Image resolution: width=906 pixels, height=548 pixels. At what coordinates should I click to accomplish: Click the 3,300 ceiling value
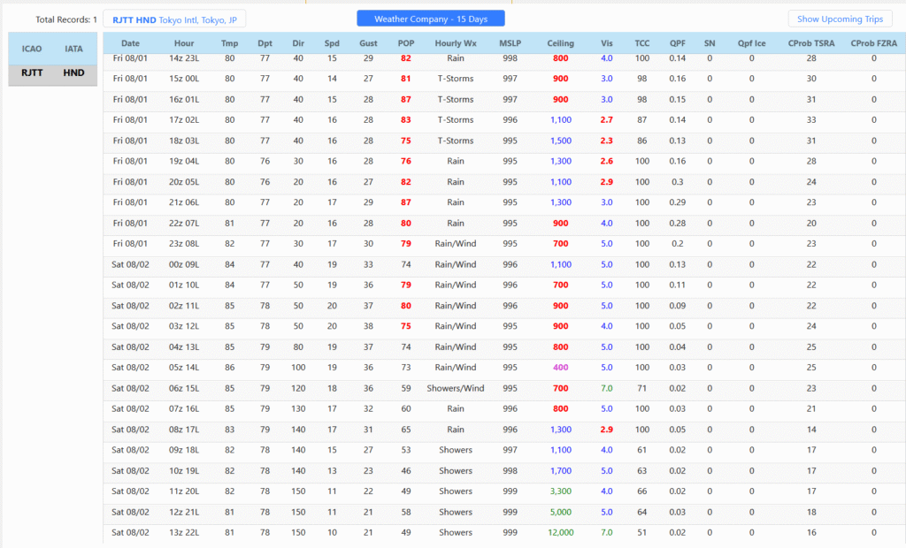click(x=560, y=491)
